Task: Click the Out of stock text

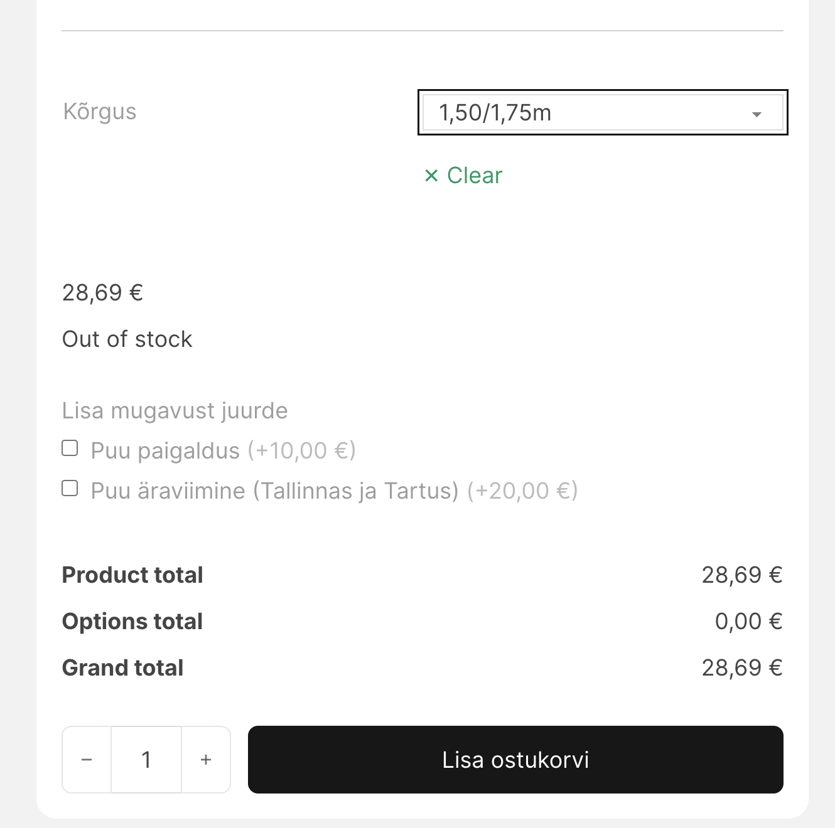Action: pos(127,339)
